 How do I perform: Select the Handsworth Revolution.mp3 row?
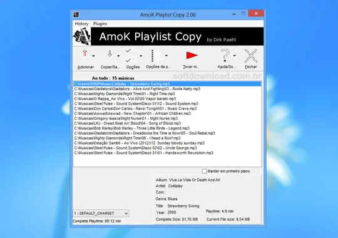[167, 153]
